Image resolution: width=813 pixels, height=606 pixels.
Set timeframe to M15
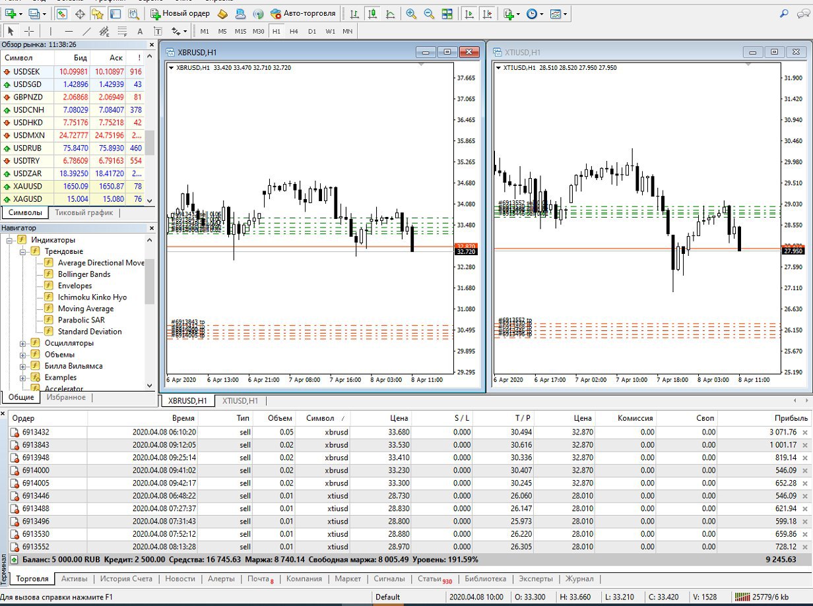click(240, 31)
